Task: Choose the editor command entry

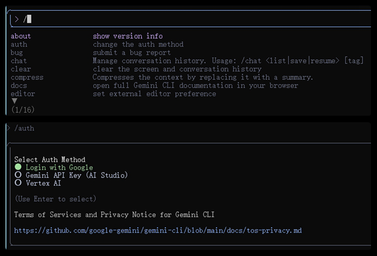Action: coord(23,94)
